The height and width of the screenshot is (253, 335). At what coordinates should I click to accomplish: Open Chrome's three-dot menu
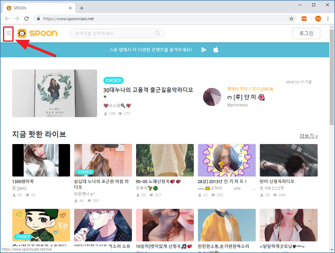click(328, 19)
